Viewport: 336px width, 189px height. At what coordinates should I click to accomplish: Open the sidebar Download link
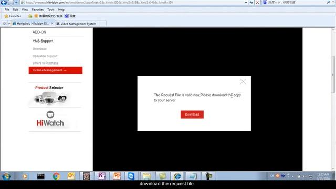(x=39, y=49)
